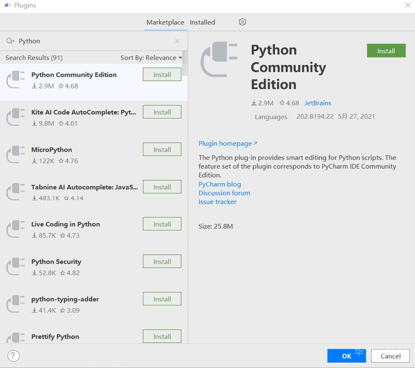Open the plugins settings gear icon
Screen dimensions: 415x368
(242, 22)
